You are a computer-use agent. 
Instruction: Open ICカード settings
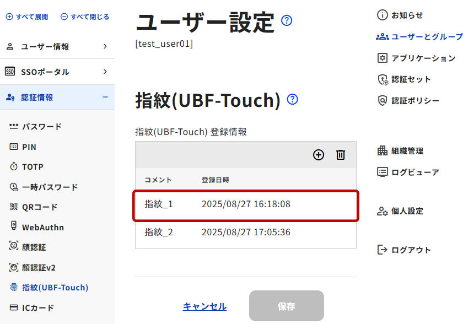click(x=37, y=308)
